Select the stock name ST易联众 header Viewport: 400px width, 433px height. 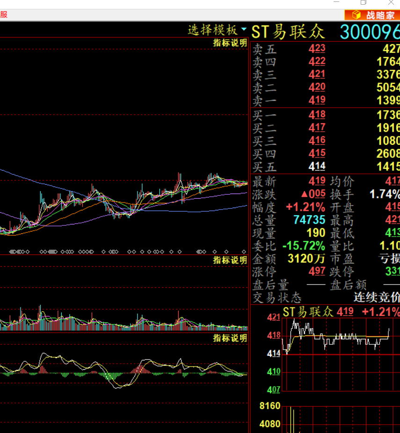[x=288, y=31]
